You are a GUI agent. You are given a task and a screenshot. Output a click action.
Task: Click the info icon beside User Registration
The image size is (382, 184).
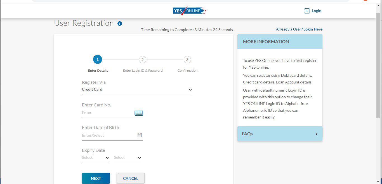[120, 24]
